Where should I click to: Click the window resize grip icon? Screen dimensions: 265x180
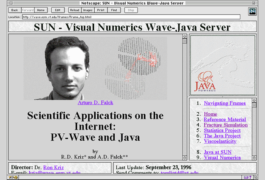tap(256, 177)
